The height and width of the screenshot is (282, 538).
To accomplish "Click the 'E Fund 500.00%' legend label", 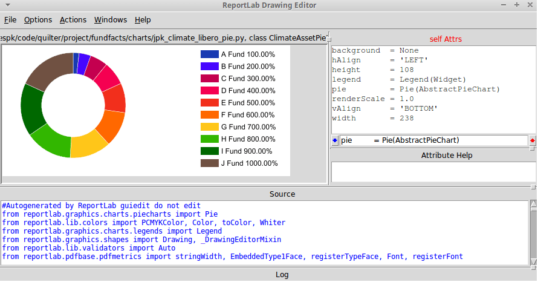I will 248,103.
